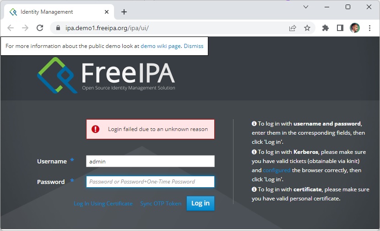Open the Extensions puzzle icon
This screenshot has height=231, width=380.
coord(325,28)
